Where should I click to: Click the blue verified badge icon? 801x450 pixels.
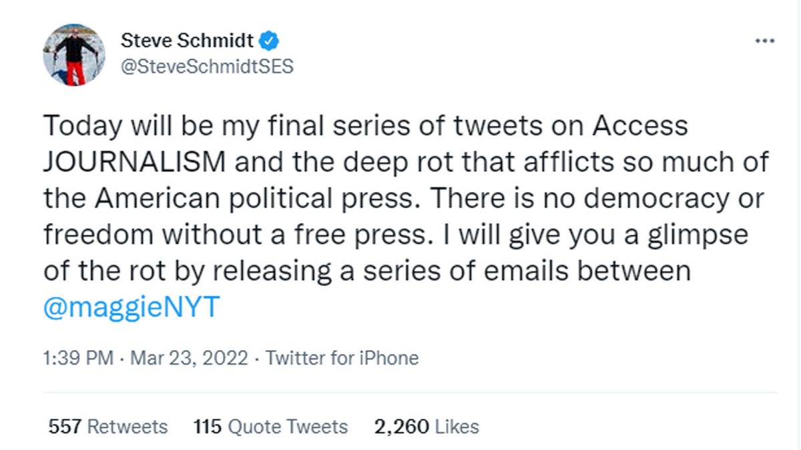pyautogui.click(x=268, y=41)
